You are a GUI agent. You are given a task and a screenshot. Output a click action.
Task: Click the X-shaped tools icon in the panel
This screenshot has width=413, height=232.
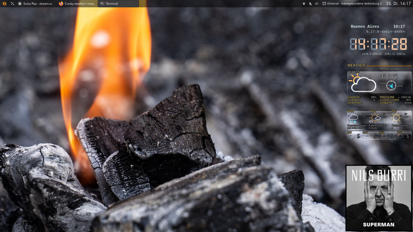(12, 4)
